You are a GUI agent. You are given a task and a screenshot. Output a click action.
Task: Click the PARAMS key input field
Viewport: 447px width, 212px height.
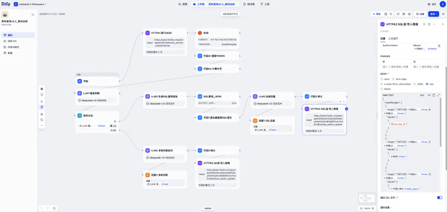click(x=396, y=67)
